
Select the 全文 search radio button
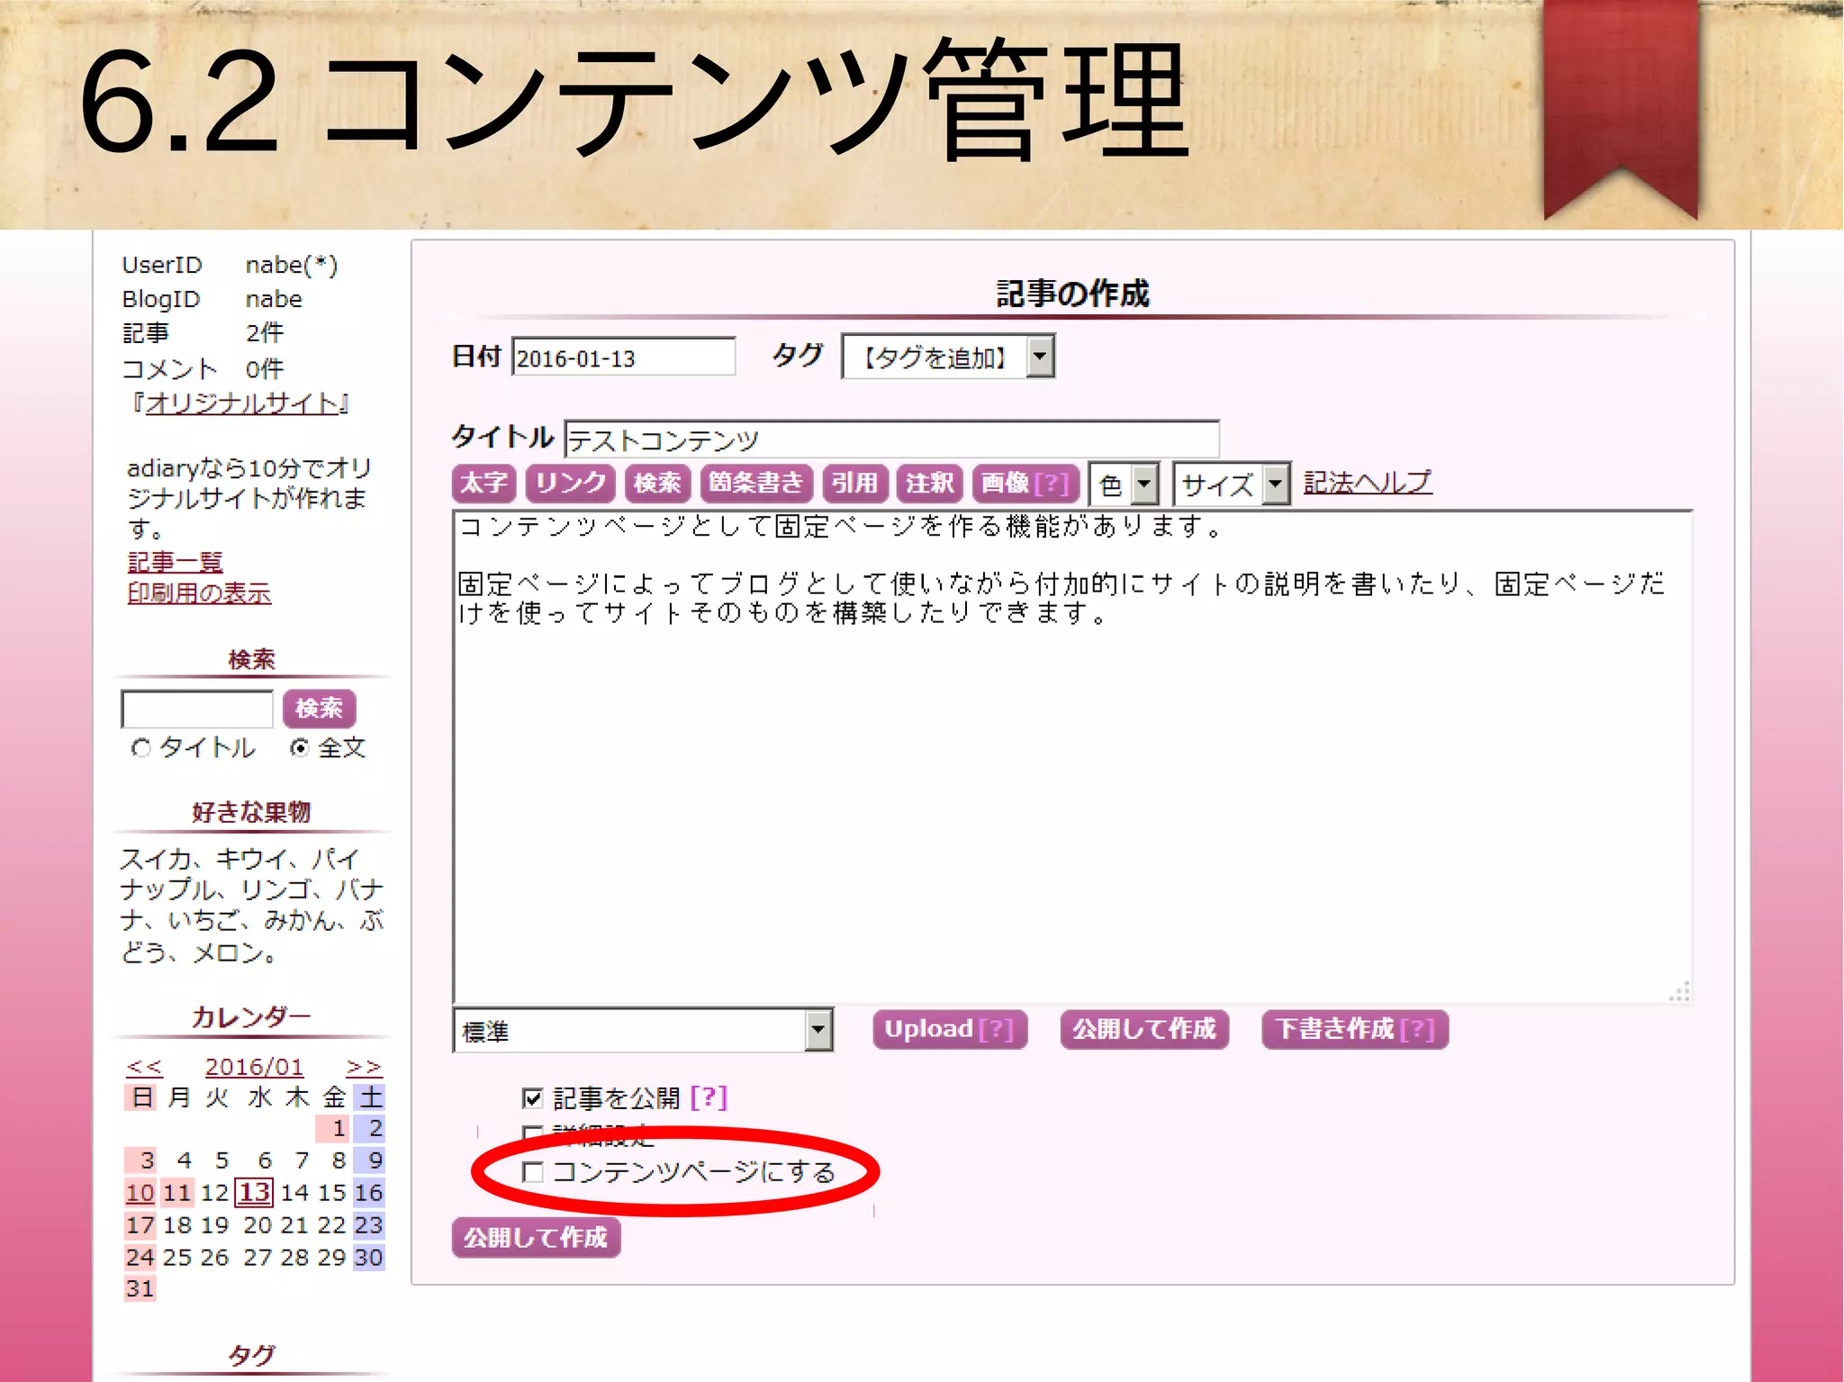click(x=300, y=748)
